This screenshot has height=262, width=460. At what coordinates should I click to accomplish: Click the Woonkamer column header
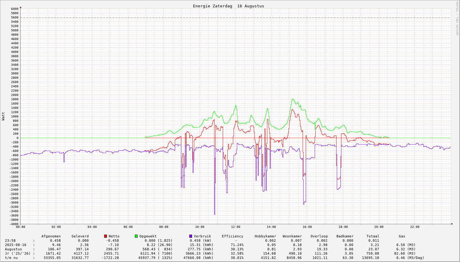292,236
